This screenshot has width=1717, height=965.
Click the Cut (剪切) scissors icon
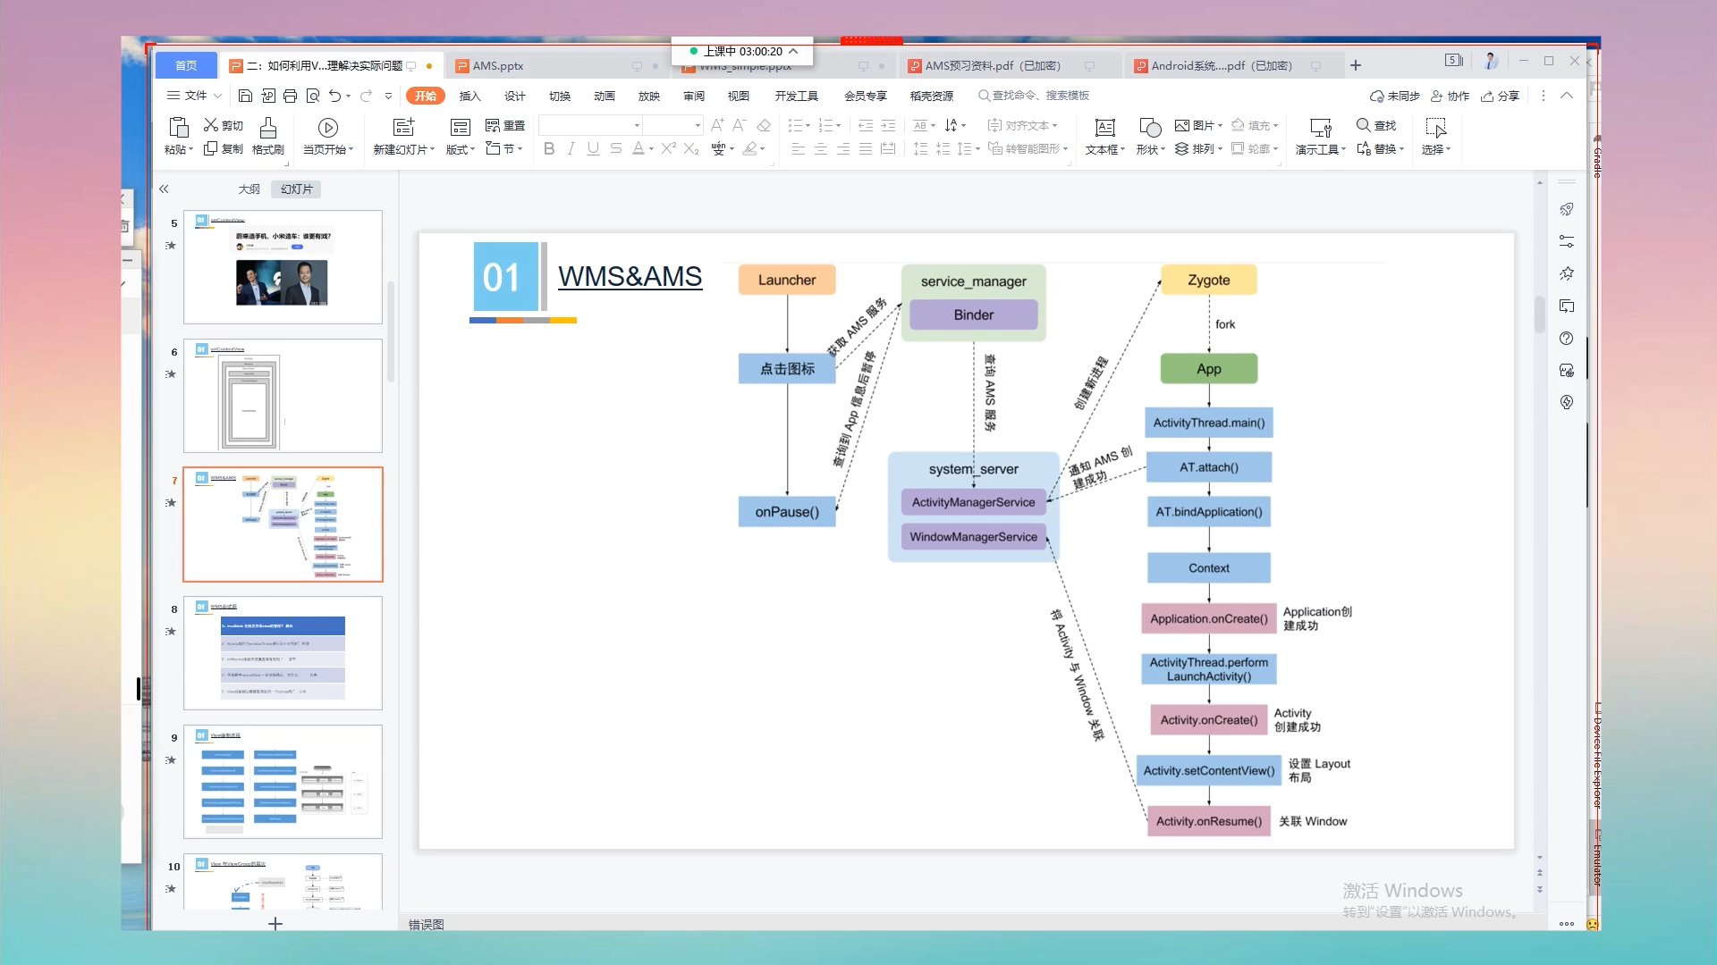click(211, 125)
